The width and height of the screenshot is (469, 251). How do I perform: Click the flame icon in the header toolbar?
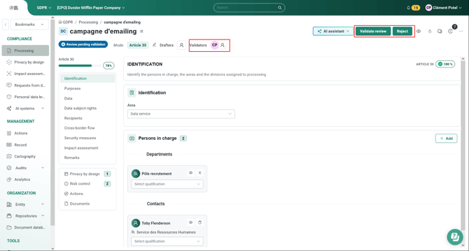tap(430, 31)
